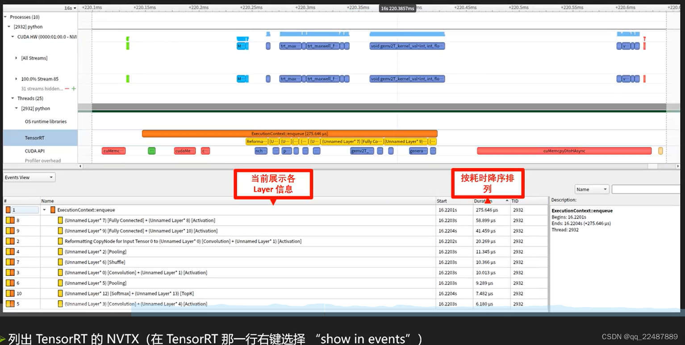Click yellow icon beside Layer 2 Pooling row
The width and height of the screenshot is (685, 345).
point(60,252)
